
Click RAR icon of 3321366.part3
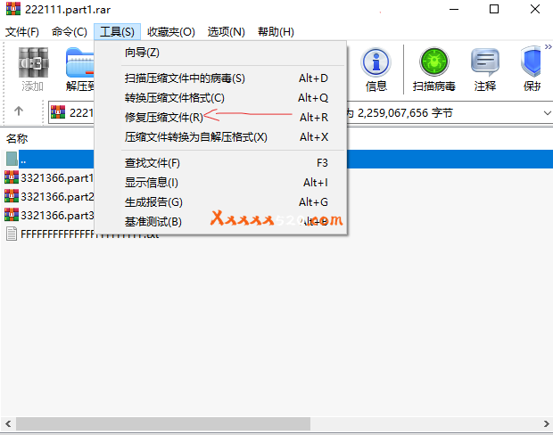point(12,215)
